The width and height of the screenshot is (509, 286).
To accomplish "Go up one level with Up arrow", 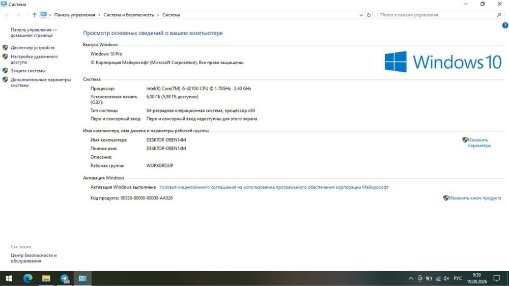I will coord(35,15).
